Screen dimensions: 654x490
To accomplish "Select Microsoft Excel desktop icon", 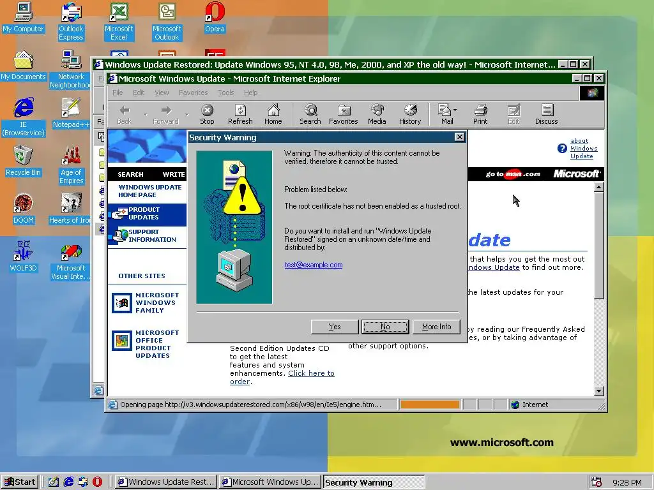I will click(119, 22).
